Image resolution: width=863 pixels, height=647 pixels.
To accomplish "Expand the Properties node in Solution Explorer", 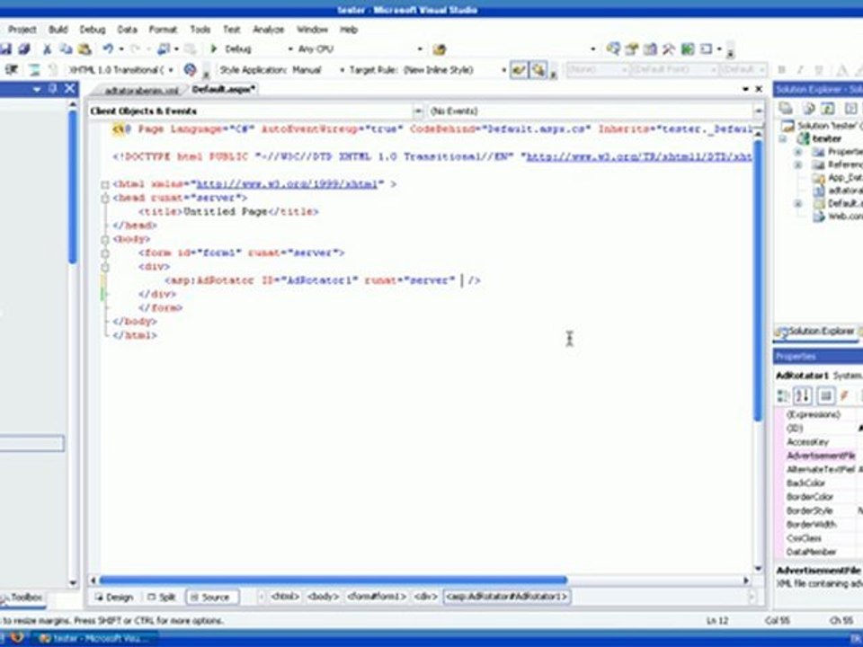I will click(798, 151).
